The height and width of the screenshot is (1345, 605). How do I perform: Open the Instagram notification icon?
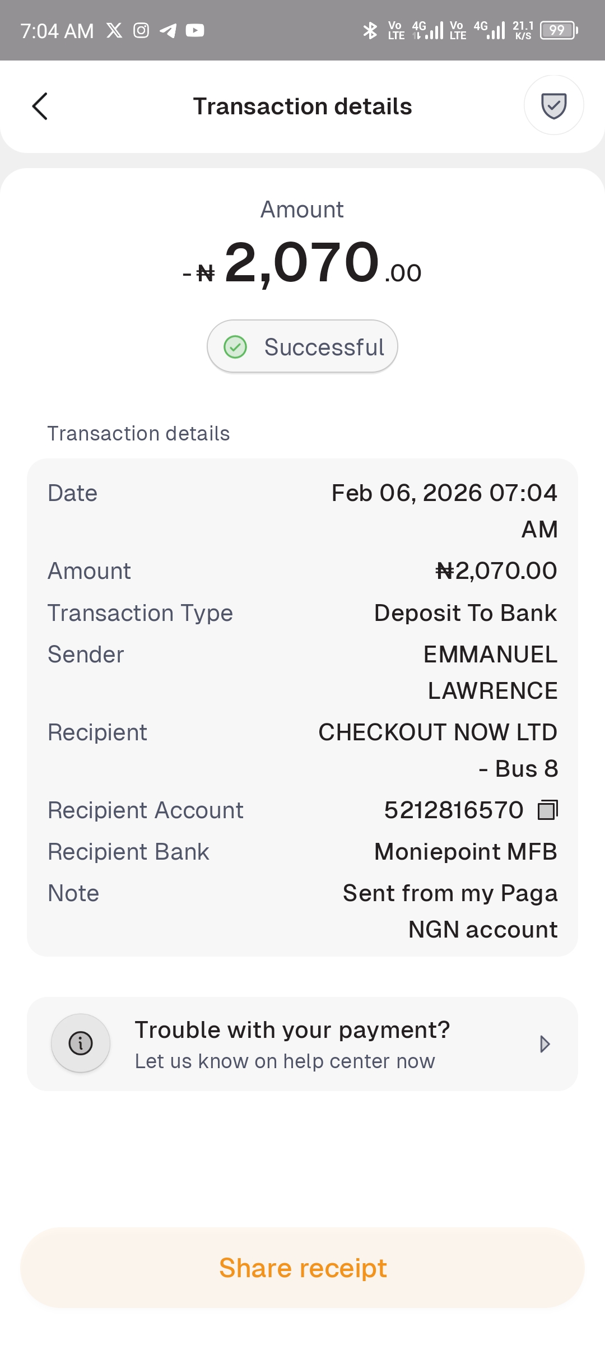click(141, 30)
